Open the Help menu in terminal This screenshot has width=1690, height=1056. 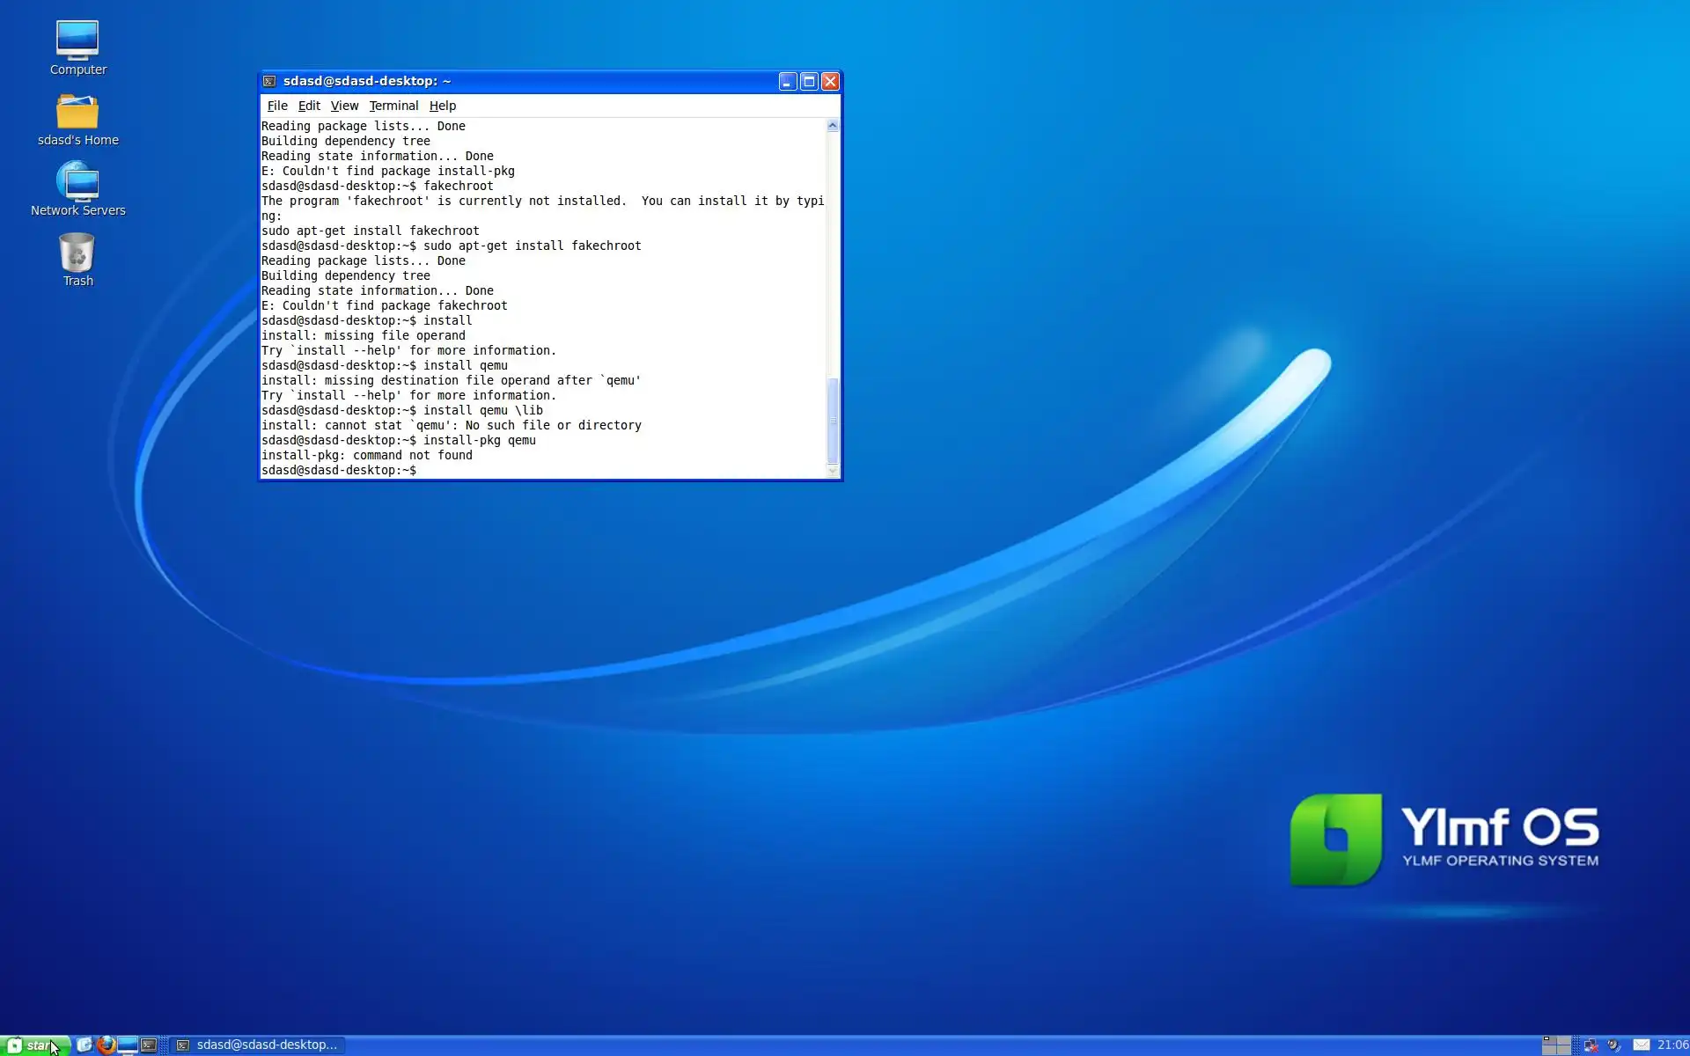point(442,106)
